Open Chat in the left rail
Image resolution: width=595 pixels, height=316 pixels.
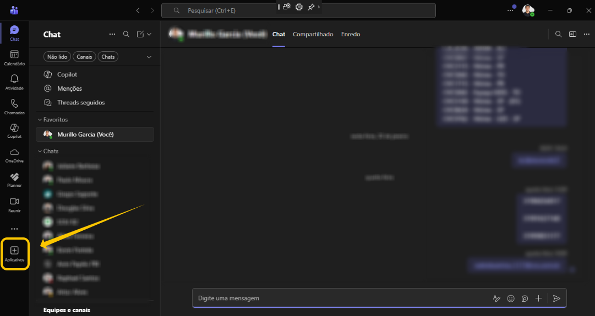(x=14, y=33)
